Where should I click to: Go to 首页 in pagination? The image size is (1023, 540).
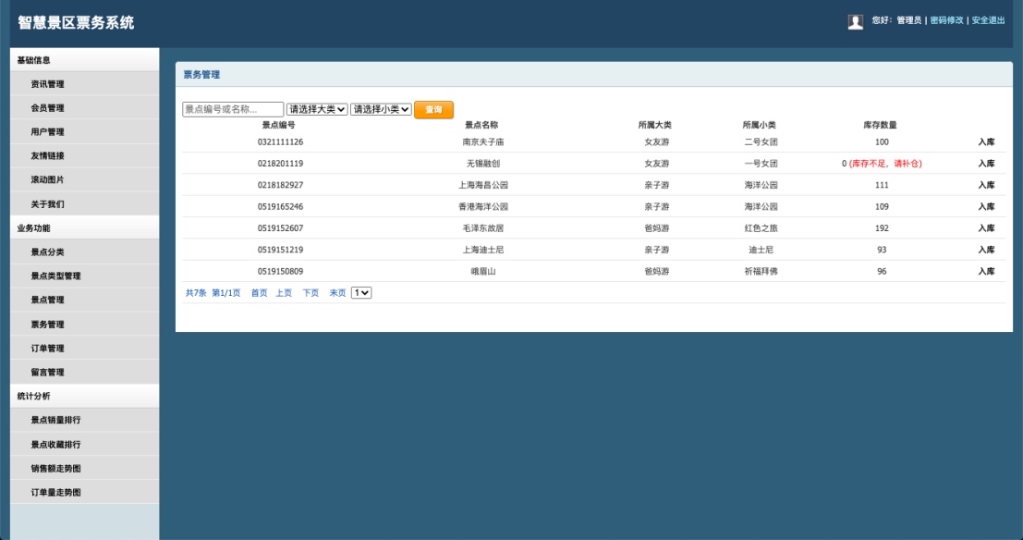click(x=259, y=293)
